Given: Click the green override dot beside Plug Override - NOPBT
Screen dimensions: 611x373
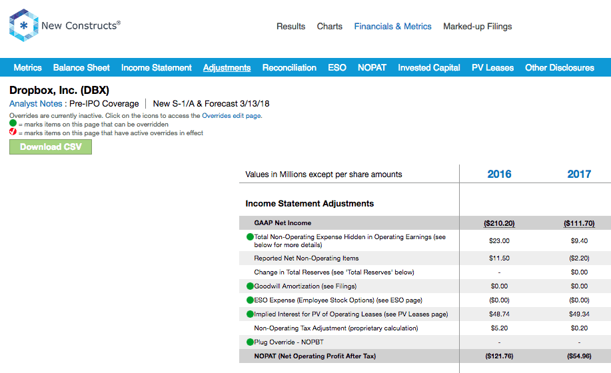Looking at the screenshot, I should (250, 342).
